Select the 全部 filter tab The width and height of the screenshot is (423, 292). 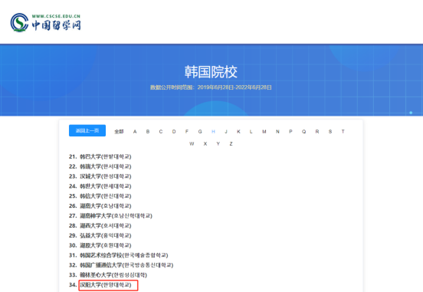click(x=119, y=132)
